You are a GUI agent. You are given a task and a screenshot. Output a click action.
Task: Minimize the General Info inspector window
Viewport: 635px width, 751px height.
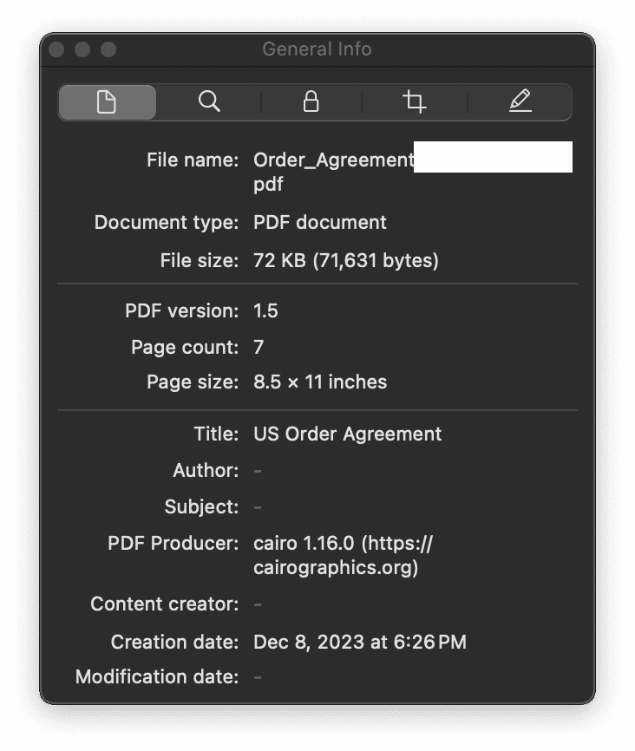point(82,49)
